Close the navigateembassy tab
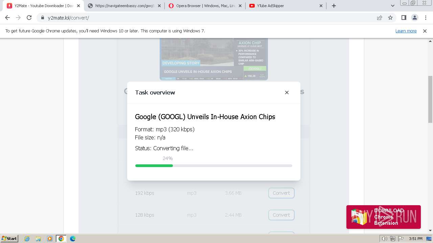 pyautogui.click(x=159, y=6)
